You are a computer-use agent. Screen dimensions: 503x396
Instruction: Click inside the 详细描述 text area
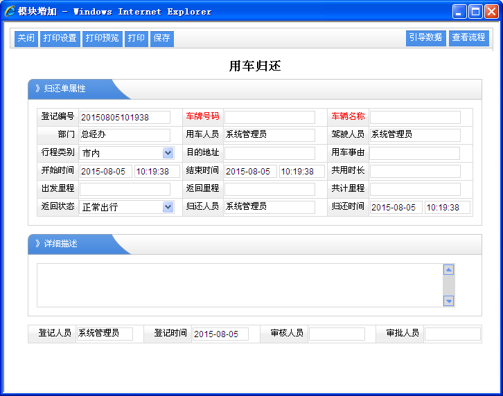point(239,285)
